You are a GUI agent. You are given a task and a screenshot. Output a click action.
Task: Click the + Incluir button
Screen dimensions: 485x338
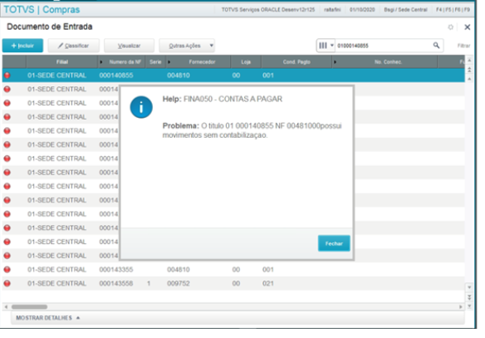[x=22, y=46]
